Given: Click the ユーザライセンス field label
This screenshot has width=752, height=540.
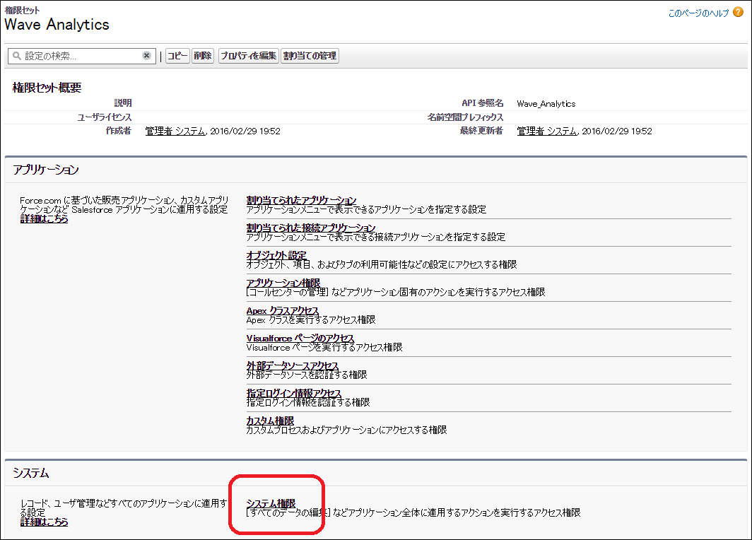Looking at the screenshot, I should [105, 117].
